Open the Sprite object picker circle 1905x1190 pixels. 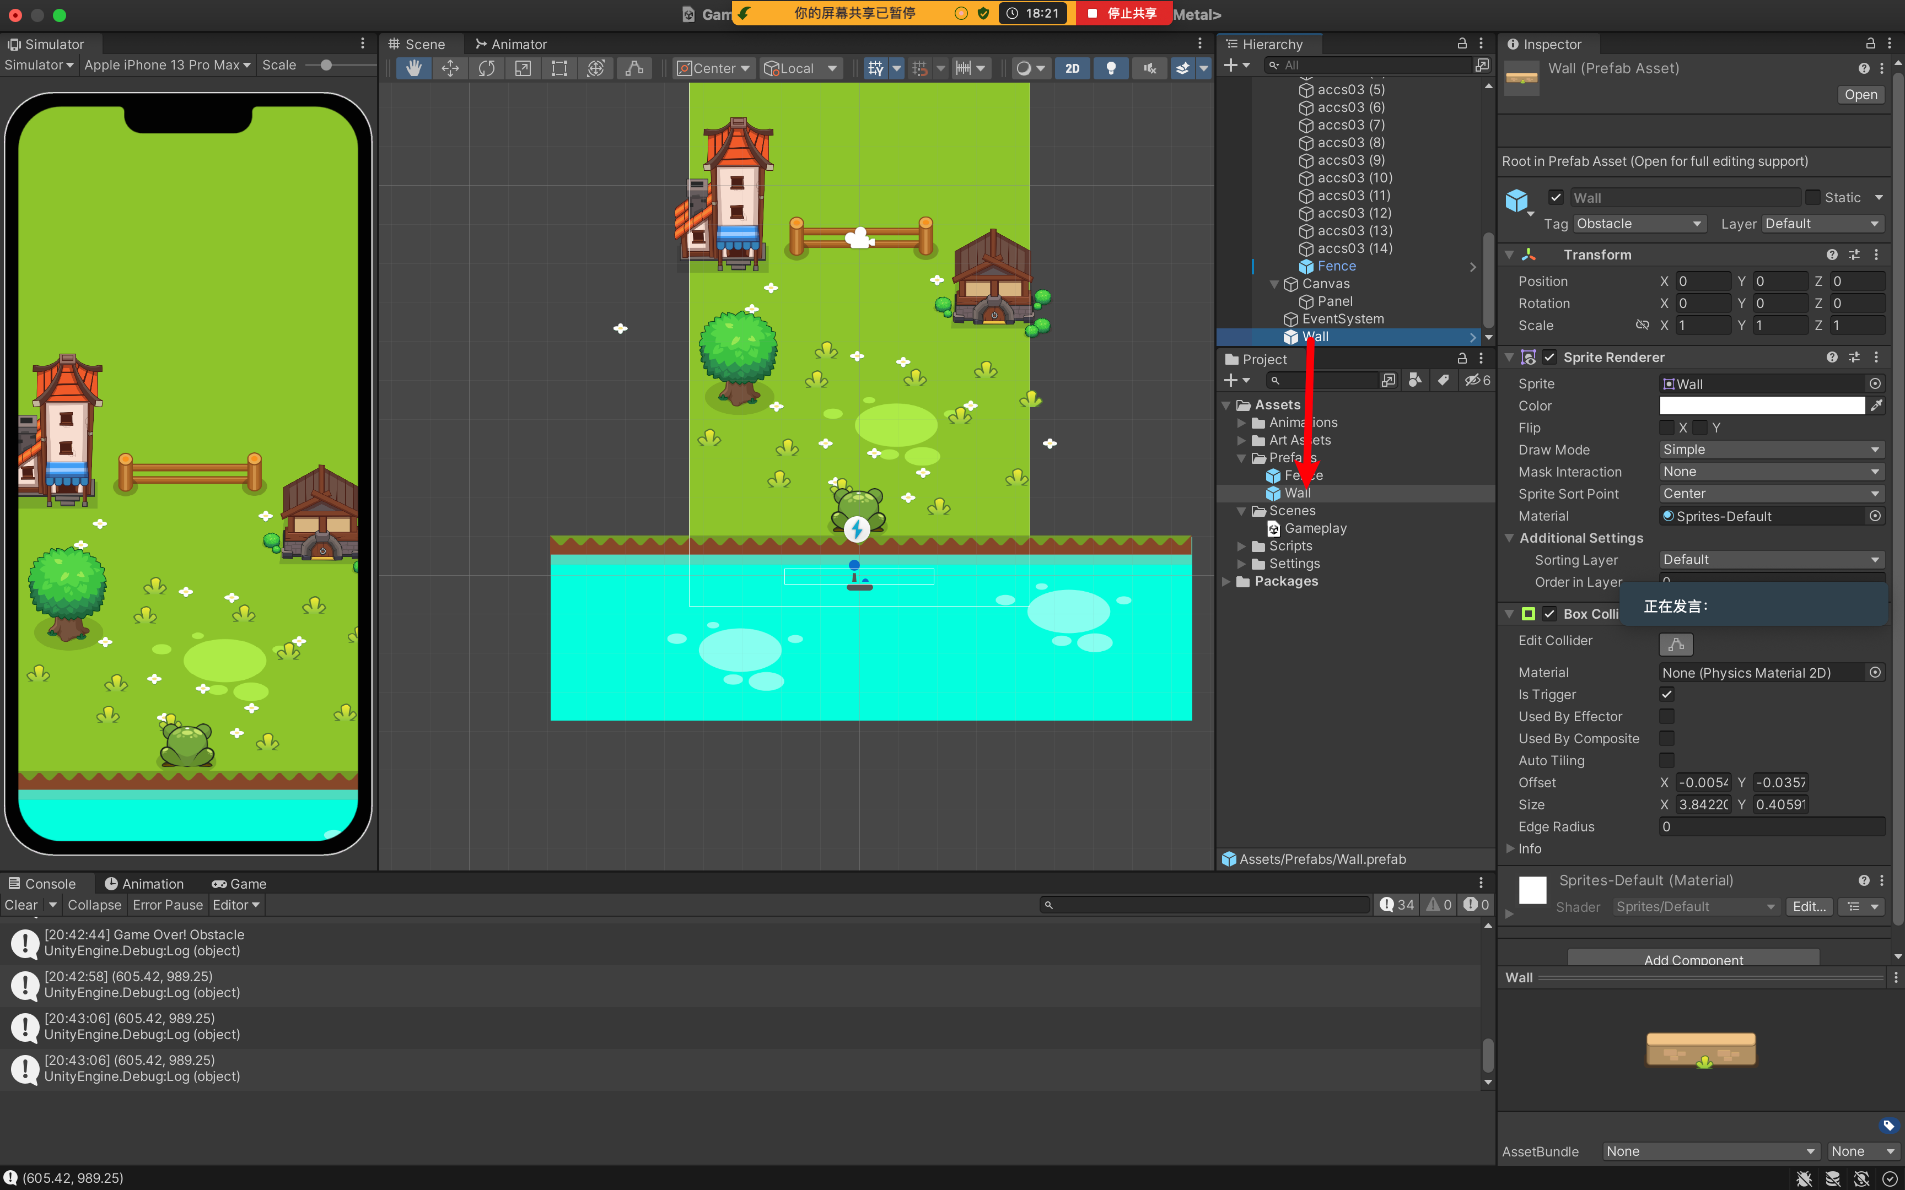(x=1875, y=383)
